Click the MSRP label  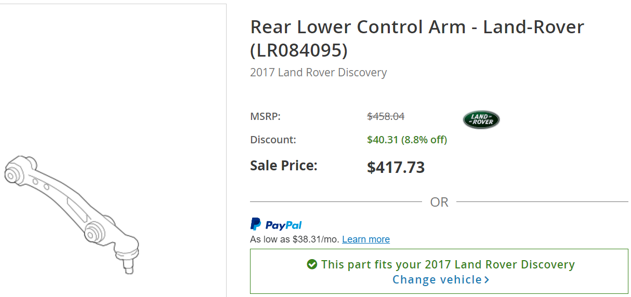pos(265,116)
